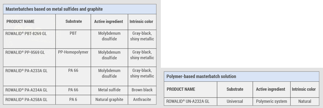Select the ROWALID UN-A232A GL product name
Viewport: 323px width, 108px height.
point(188,101)
